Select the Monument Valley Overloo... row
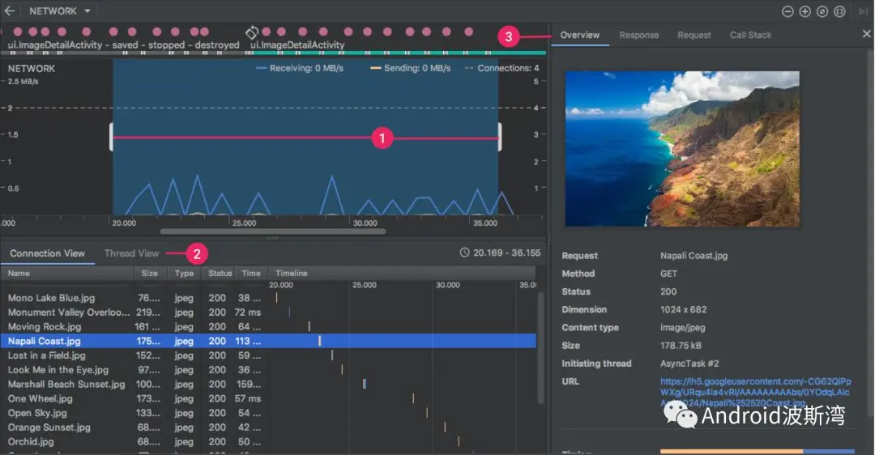This screenshot has width=875, height=455. point(268,313)
